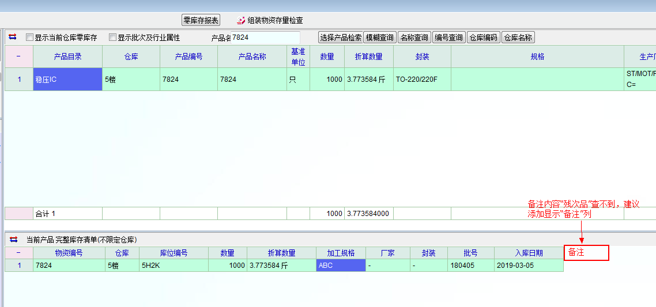Click the swap-arrows icon beside 当前产品 完整库存清单

tap(14, 239)
